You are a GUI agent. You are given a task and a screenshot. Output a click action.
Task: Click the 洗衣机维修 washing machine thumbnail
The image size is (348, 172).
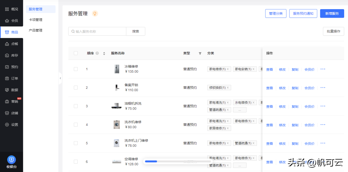117,125
